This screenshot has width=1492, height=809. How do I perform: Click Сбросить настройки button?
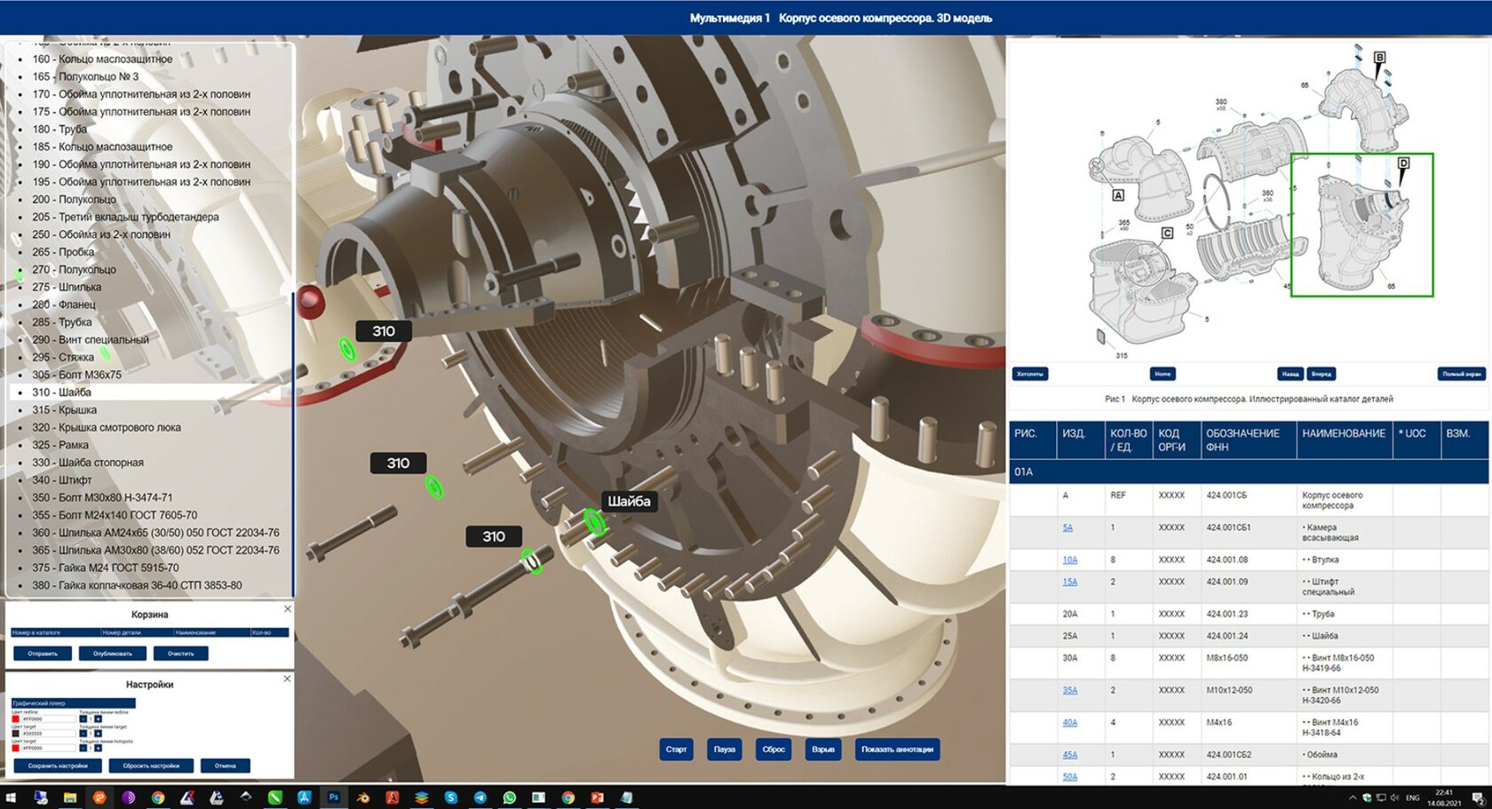click(151, 765)
